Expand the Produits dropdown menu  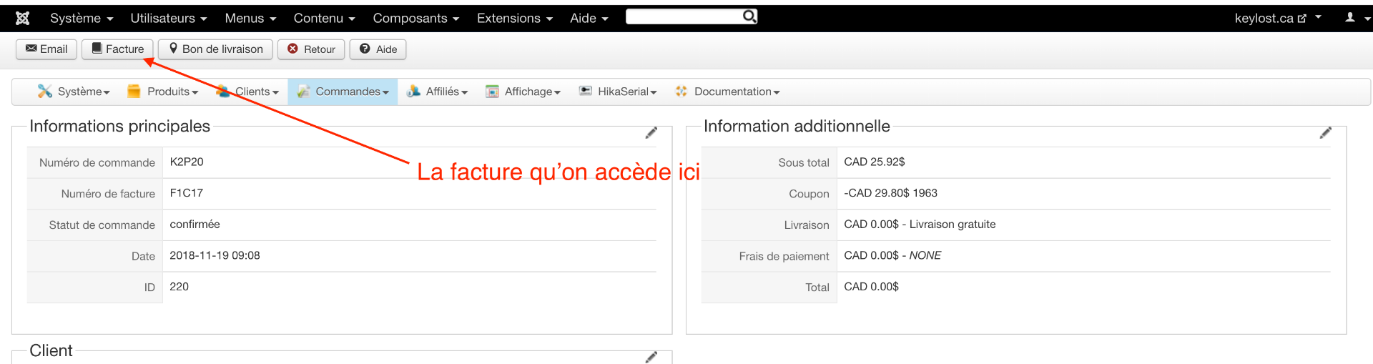(x=163, y=92)
